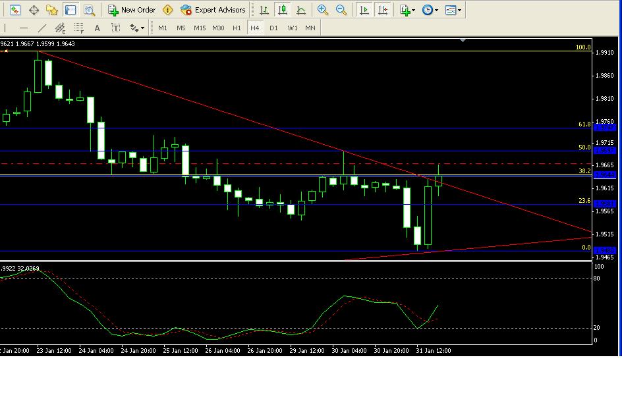Select the trendline drawing tool
The height and width of the screenshot is (399, 622).
[x=42, y=28]
